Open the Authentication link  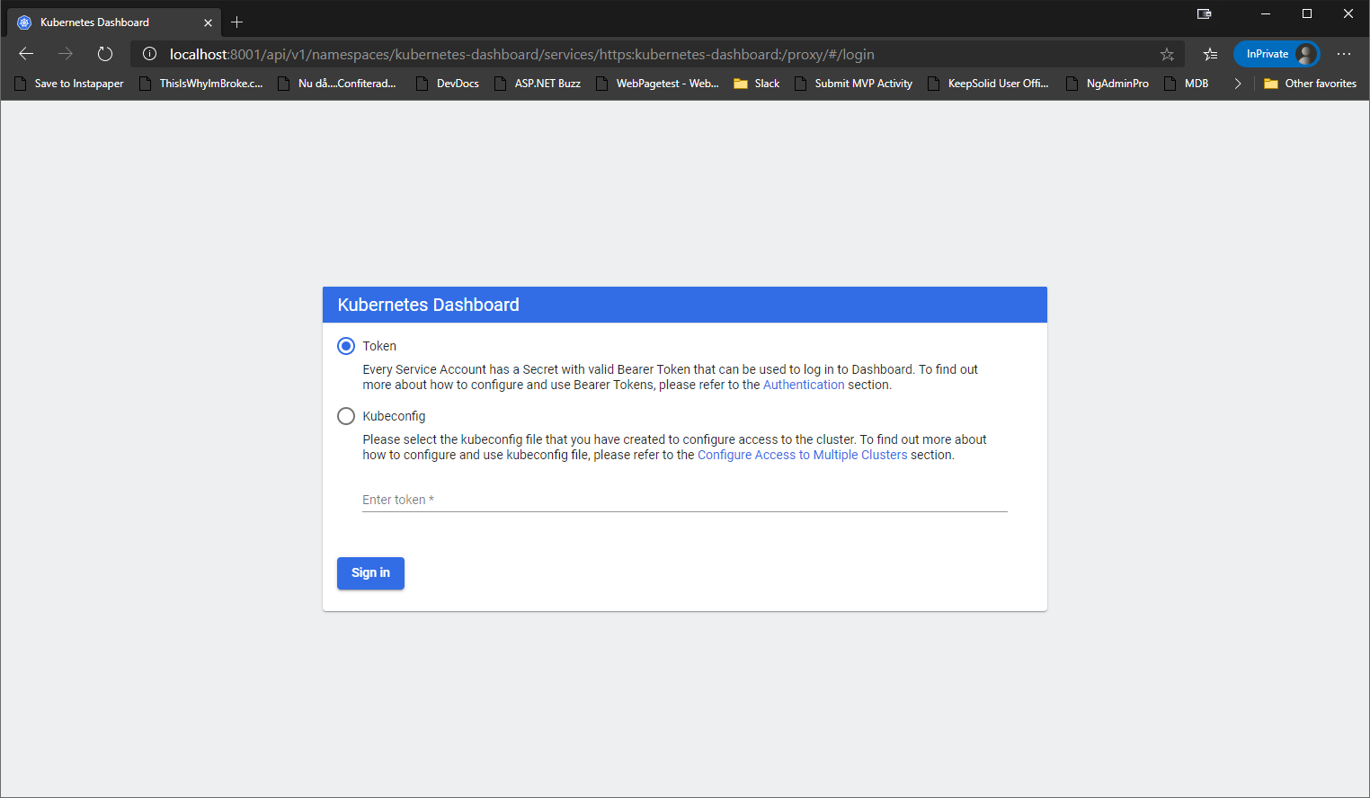click(804, 385)
